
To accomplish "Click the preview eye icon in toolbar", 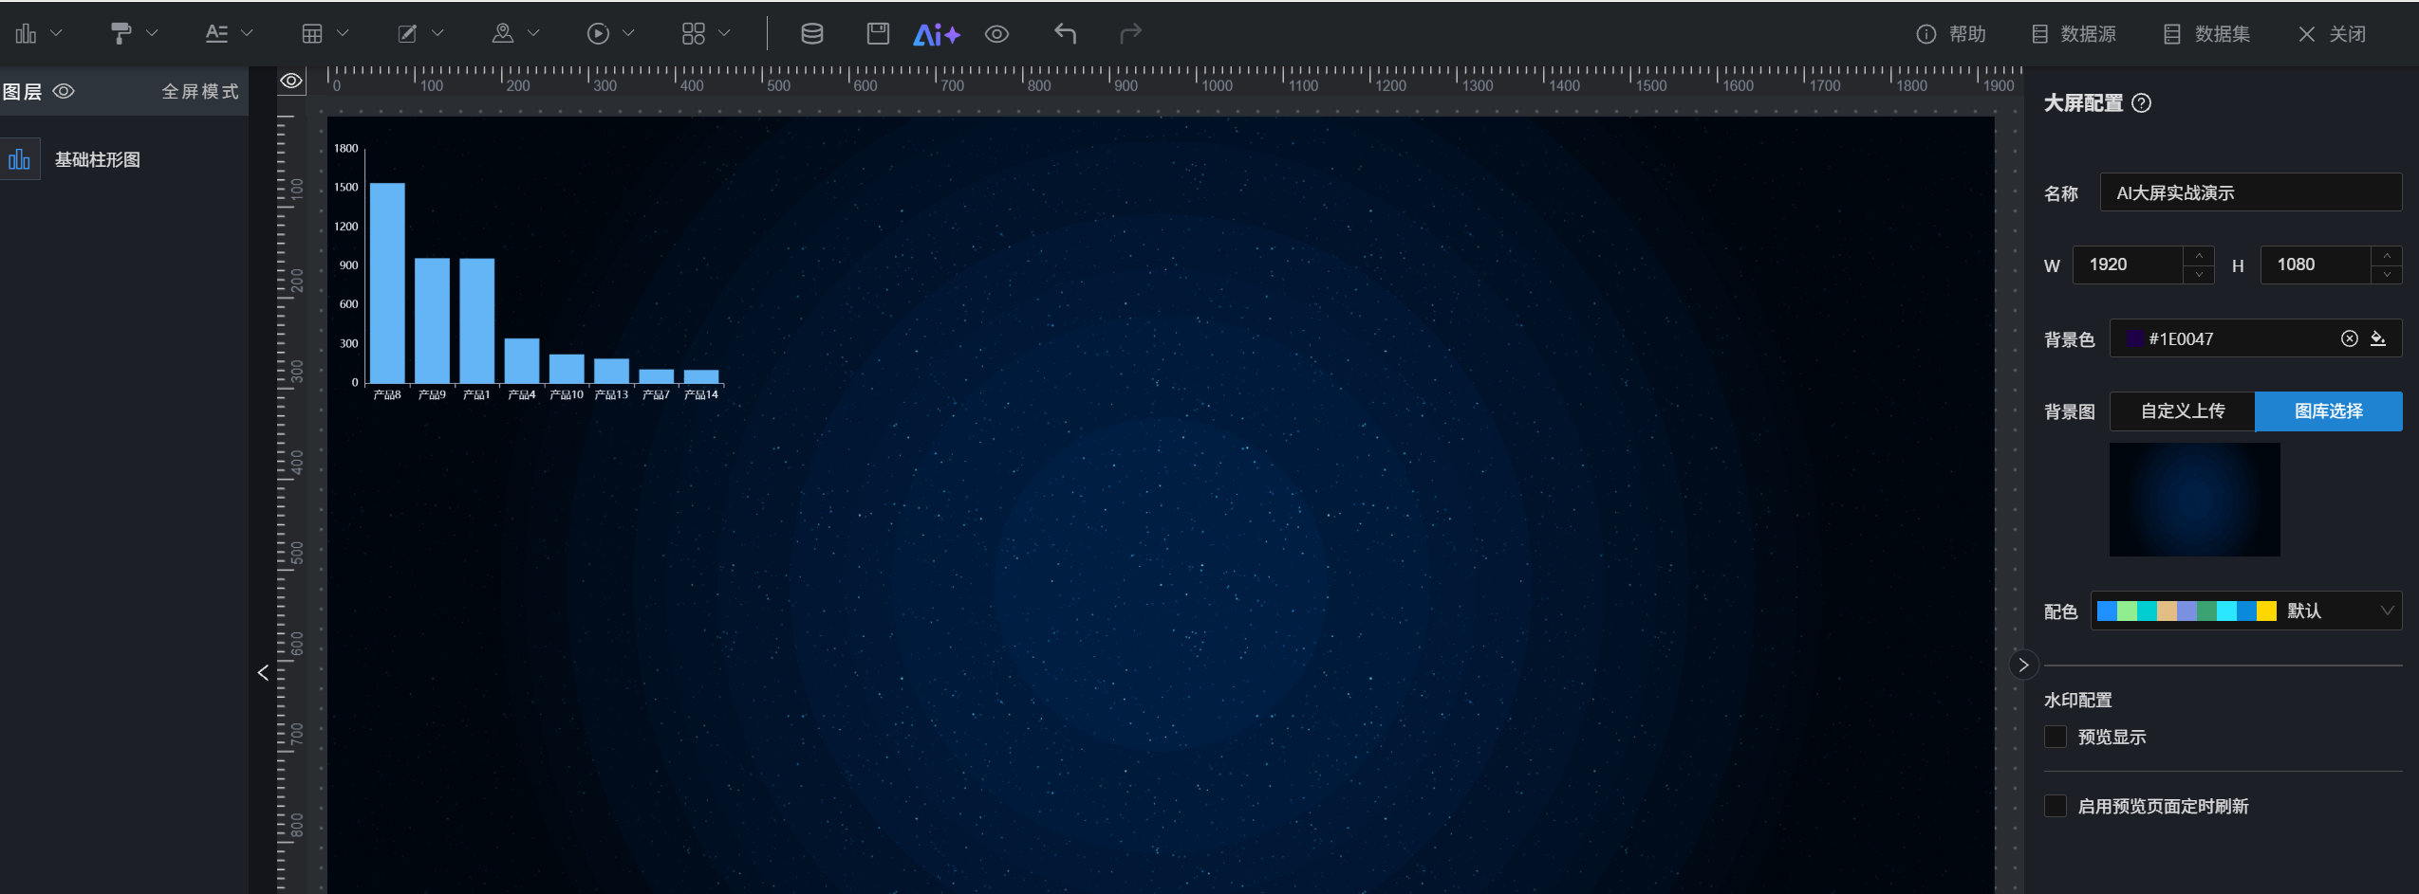I will tap(996, 34).
